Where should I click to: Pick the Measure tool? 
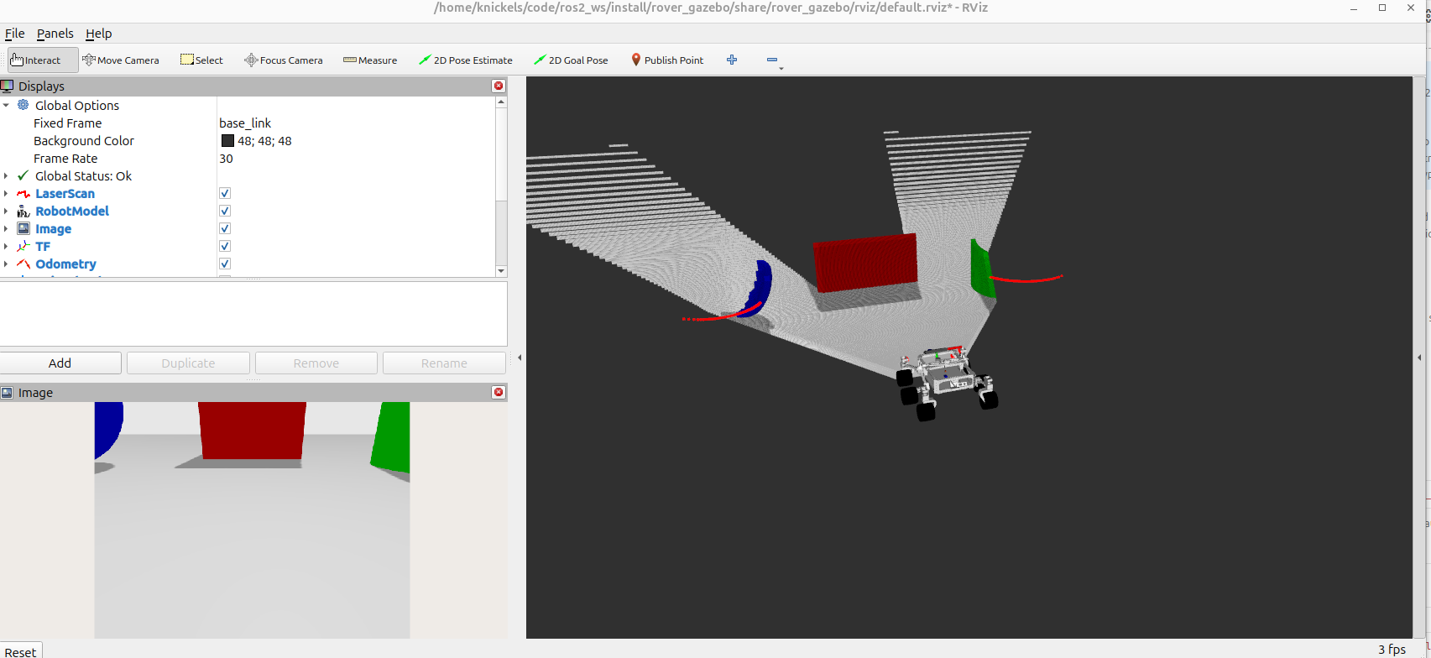370,60
